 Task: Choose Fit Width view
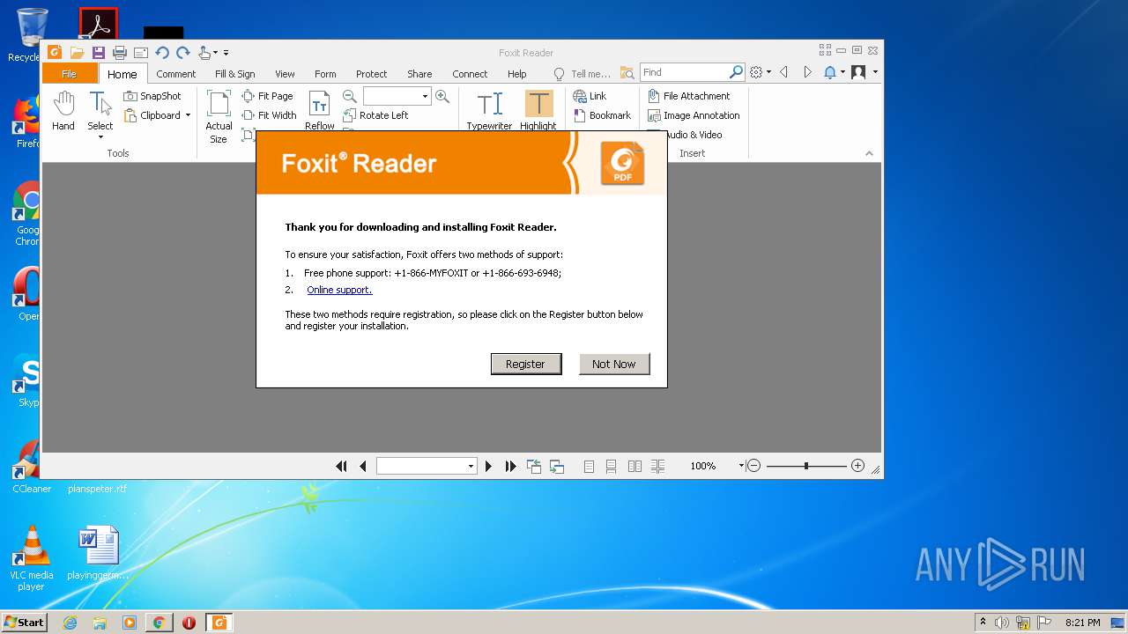[270, 115]
